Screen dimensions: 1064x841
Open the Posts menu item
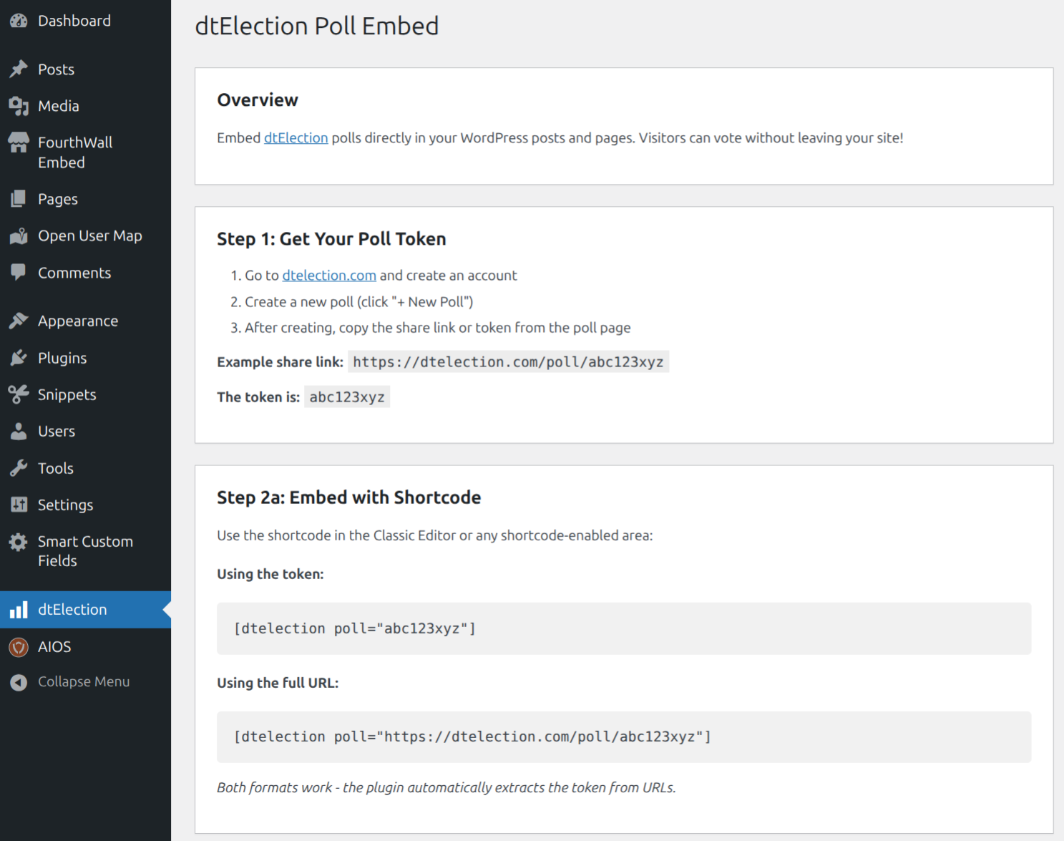(x=56, y=69)
